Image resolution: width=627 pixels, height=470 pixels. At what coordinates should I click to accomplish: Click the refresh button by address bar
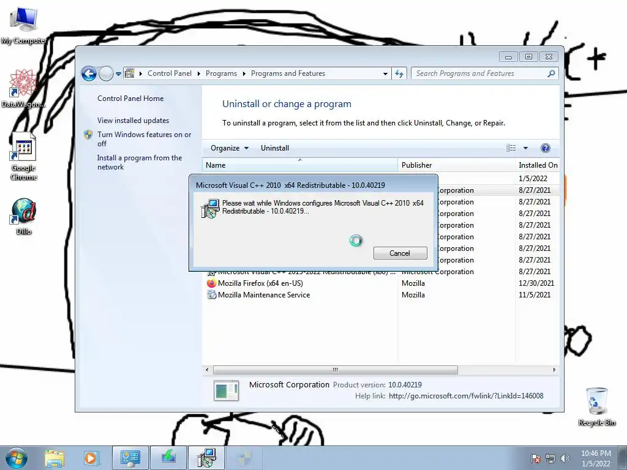[399, 73]
